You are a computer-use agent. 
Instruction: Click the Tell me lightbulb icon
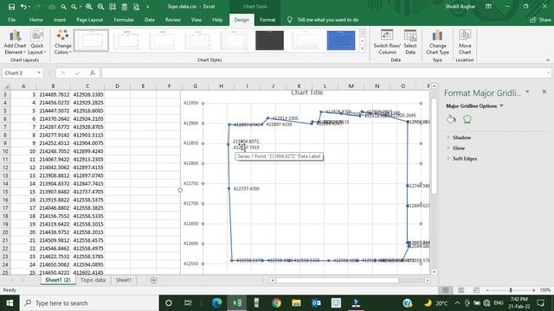pyautogui.click(x=289, y=20)
